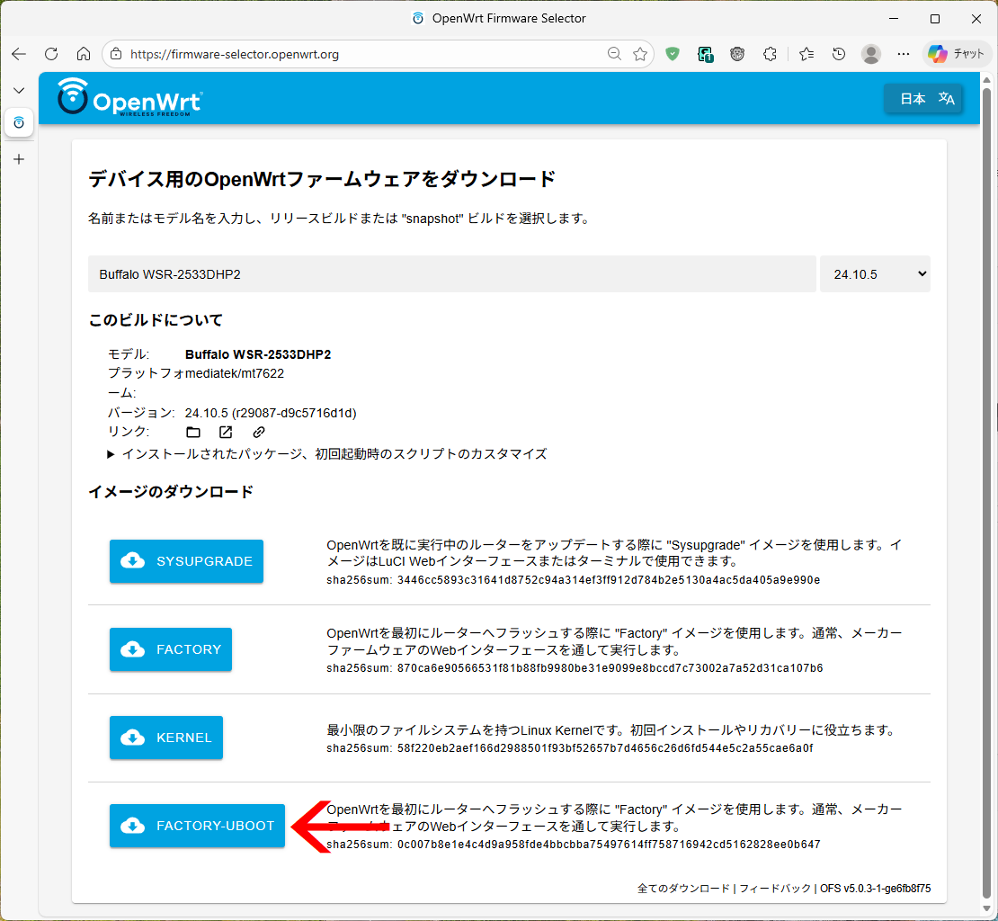This screenshot has width=998, height=921.
Task: Click the device name field showing Buffalo WSR-2533DHP2
Action: (x=452, y=274)
